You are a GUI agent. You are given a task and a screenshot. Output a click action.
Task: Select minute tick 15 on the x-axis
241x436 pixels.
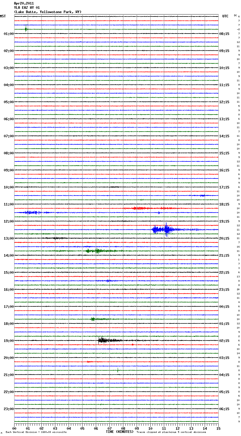tap(218, 428)
